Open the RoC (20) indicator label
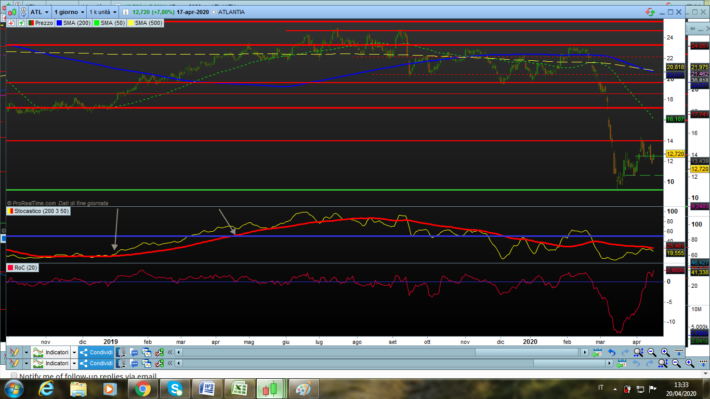Screen dimensions: 710x399 23,268
